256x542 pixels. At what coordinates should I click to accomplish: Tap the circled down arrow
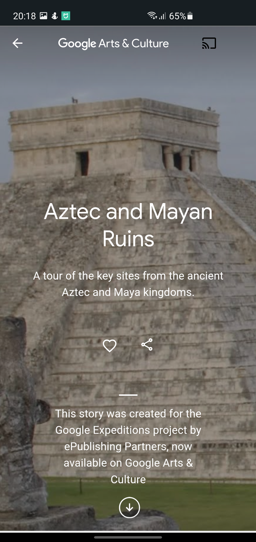coord(129,507)
